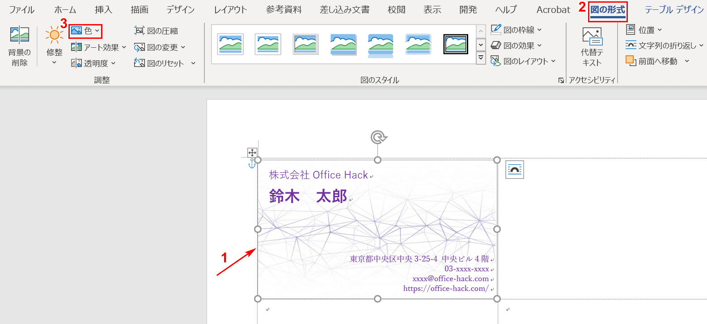This screenshot has height=324, width=707.
Task: Click the object anchor icon
Action: [x=252, y=163]
